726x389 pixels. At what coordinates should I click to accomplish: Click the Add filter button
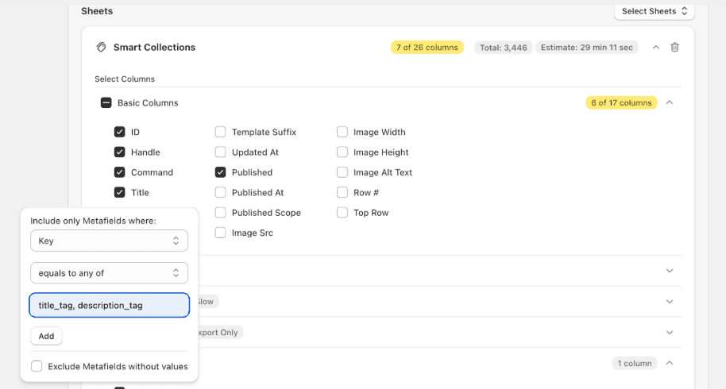[46, 336]
